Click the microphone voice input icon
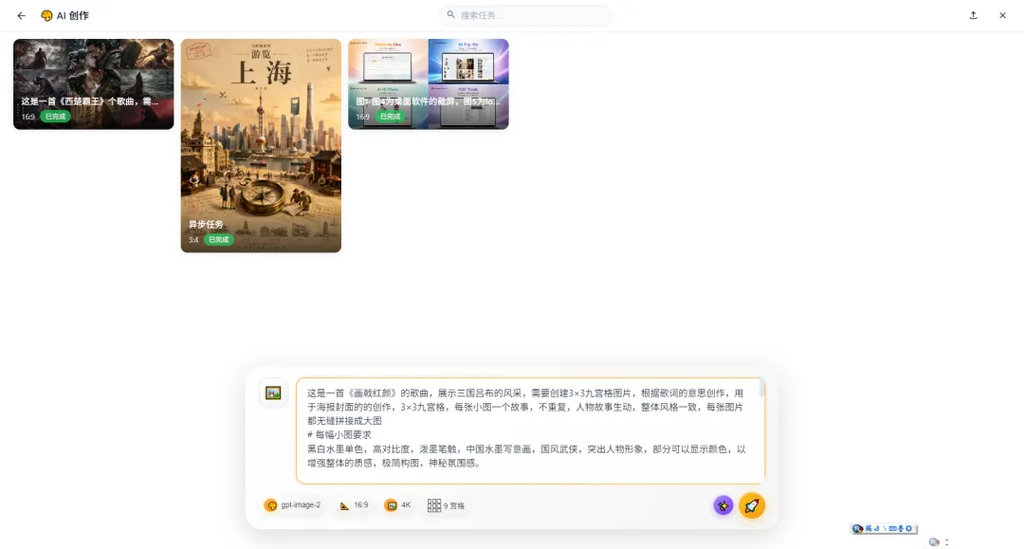The width and height of the screenshot is (1024, 549). point(901,529)
